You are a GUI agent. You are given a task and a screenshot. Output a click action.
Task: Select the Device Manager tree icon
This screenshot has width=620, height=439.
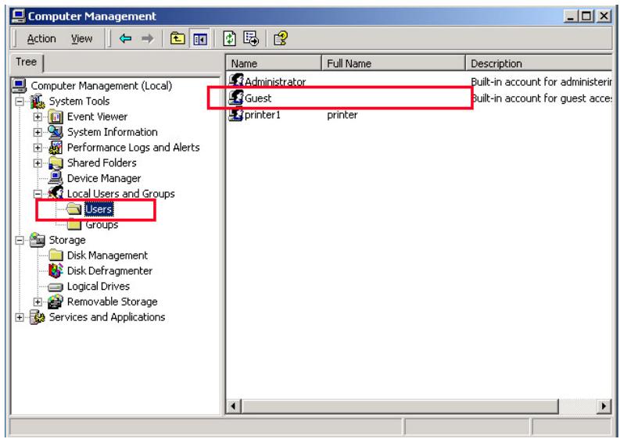click(x=56, y=178)
